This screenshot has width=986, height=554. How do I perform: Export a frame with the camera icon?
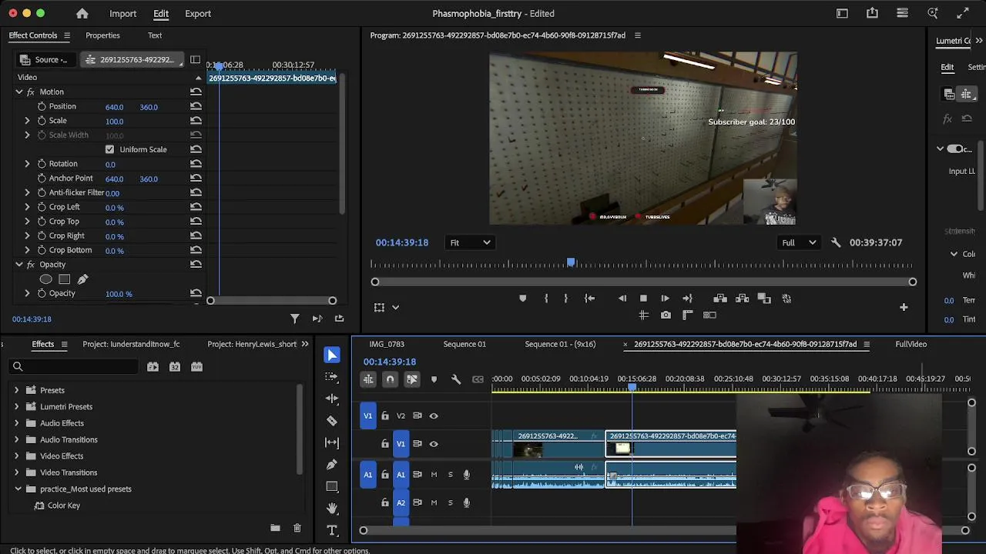pos(666,315)
